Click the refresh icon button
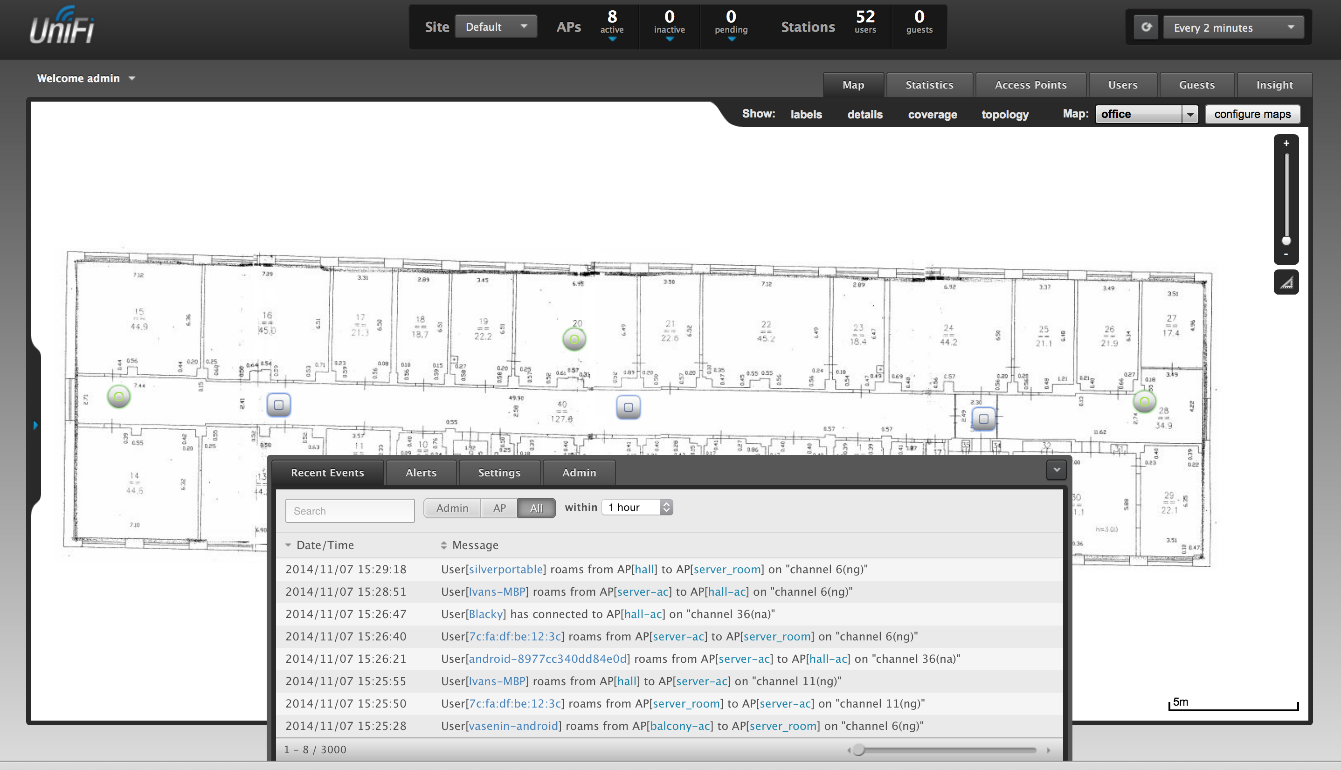 (1146, 27)
